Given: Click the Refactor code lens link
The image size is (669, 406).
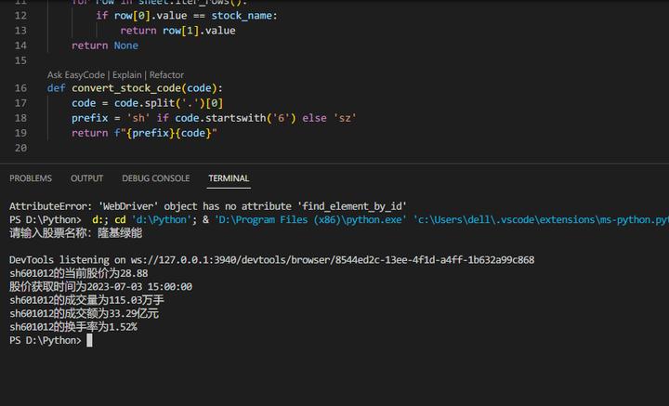Looking at the screenshot, I should [x=166, y=75].
